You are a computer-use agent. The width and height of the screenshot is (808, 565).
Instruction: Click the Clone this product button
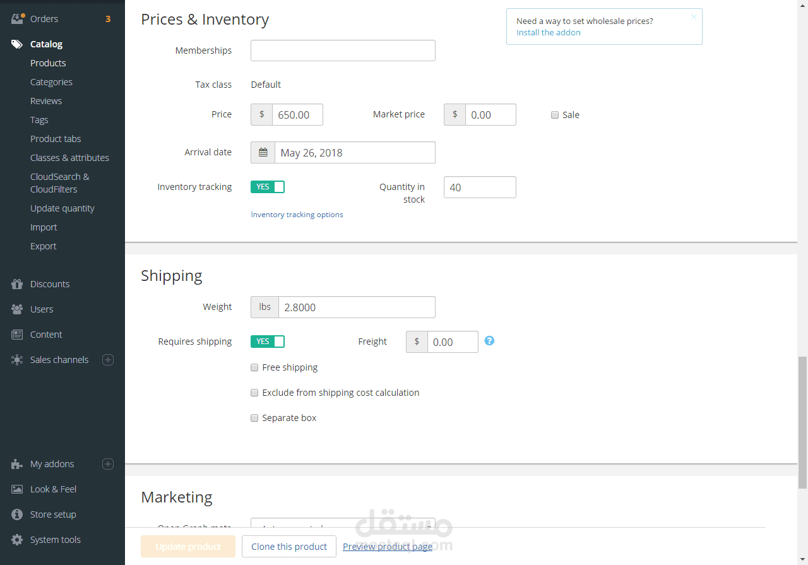[x=289, y=547]
